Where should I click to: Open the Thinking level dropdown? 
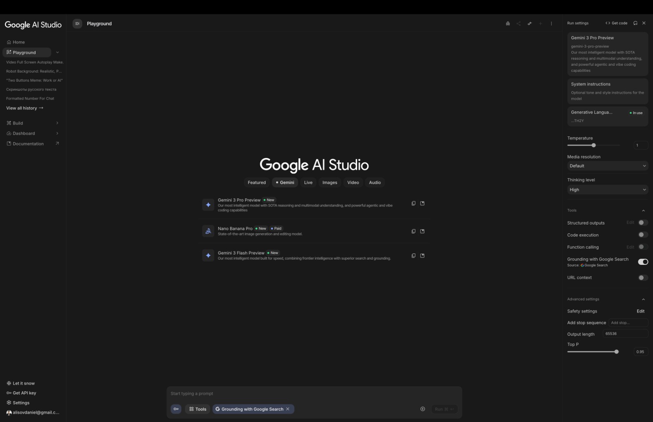(608, 189)
